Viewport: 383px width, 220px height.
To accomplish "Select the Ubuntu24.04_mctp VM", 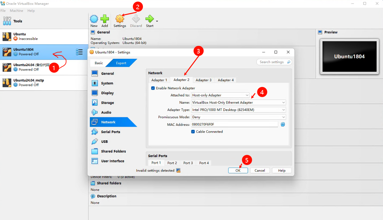I will (x=44, y=83).
